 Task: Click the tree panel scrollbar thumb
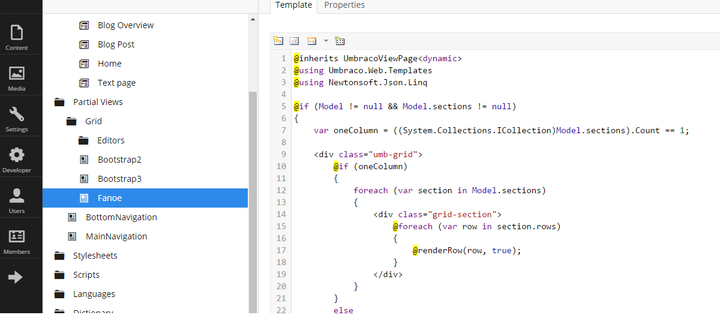click(x=253, y=202)
